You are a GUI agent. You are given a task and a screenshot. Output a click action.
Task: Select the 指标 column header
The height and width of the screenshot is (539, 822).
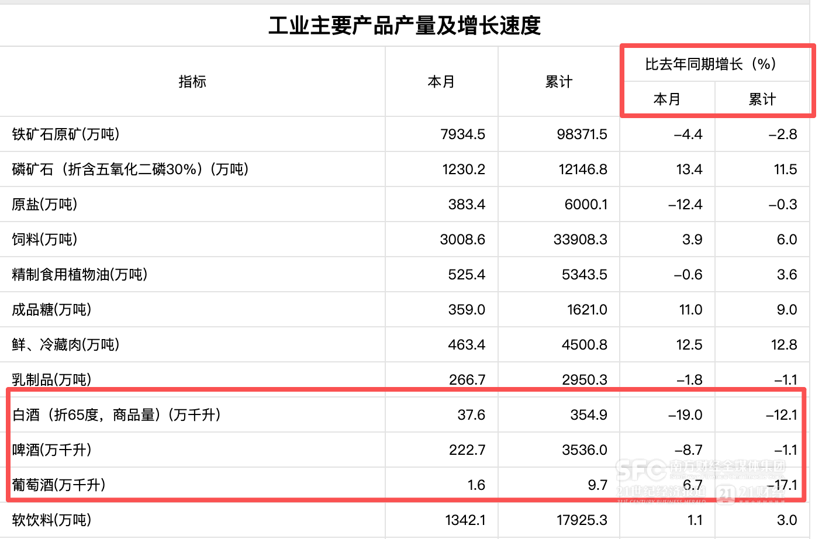[x=192, y=82]
